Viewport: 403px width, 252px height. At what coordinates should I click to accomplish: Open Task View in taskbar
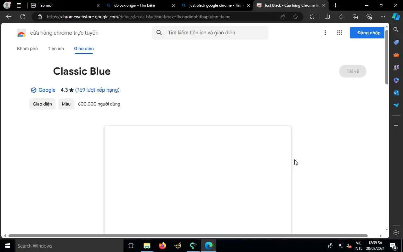pyautogui.click(x=131, y=246)
